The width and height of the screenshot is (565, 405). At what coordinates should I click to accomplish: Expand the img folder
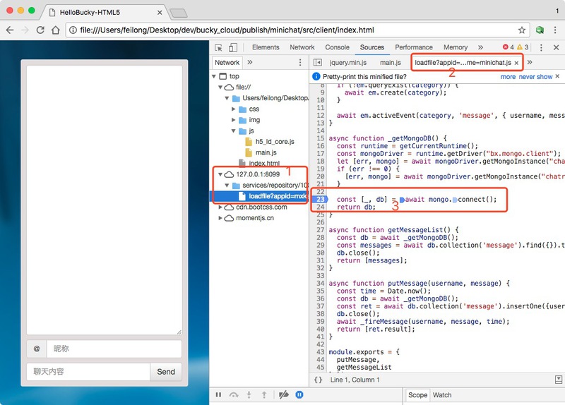pos(234,120)
